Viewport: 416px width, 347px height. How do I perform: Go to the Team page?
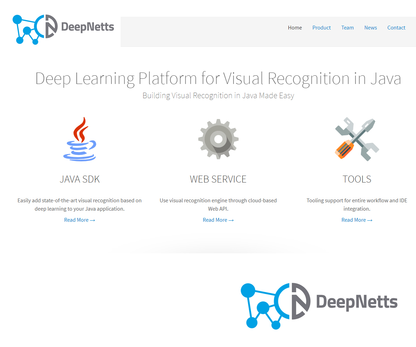pyautogui.click(x=347, y=28)
